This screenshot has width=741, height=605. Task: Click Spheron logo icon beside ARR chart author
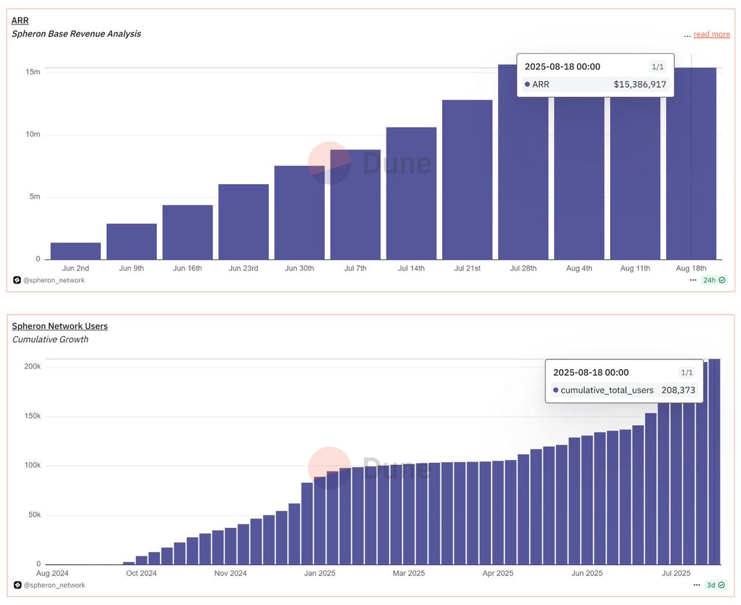click(x=17, y=280)
